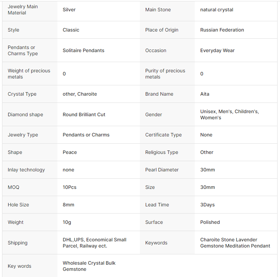Viewport: 280px width, 277px height.
Task: Select the natural crystal main stone value
Action: coord(216,10)
